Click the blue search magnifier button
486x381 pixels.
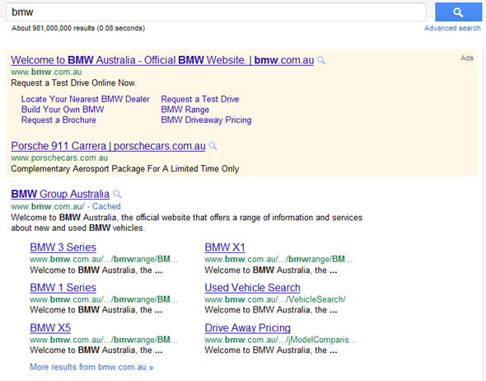[x=458, y=12]
